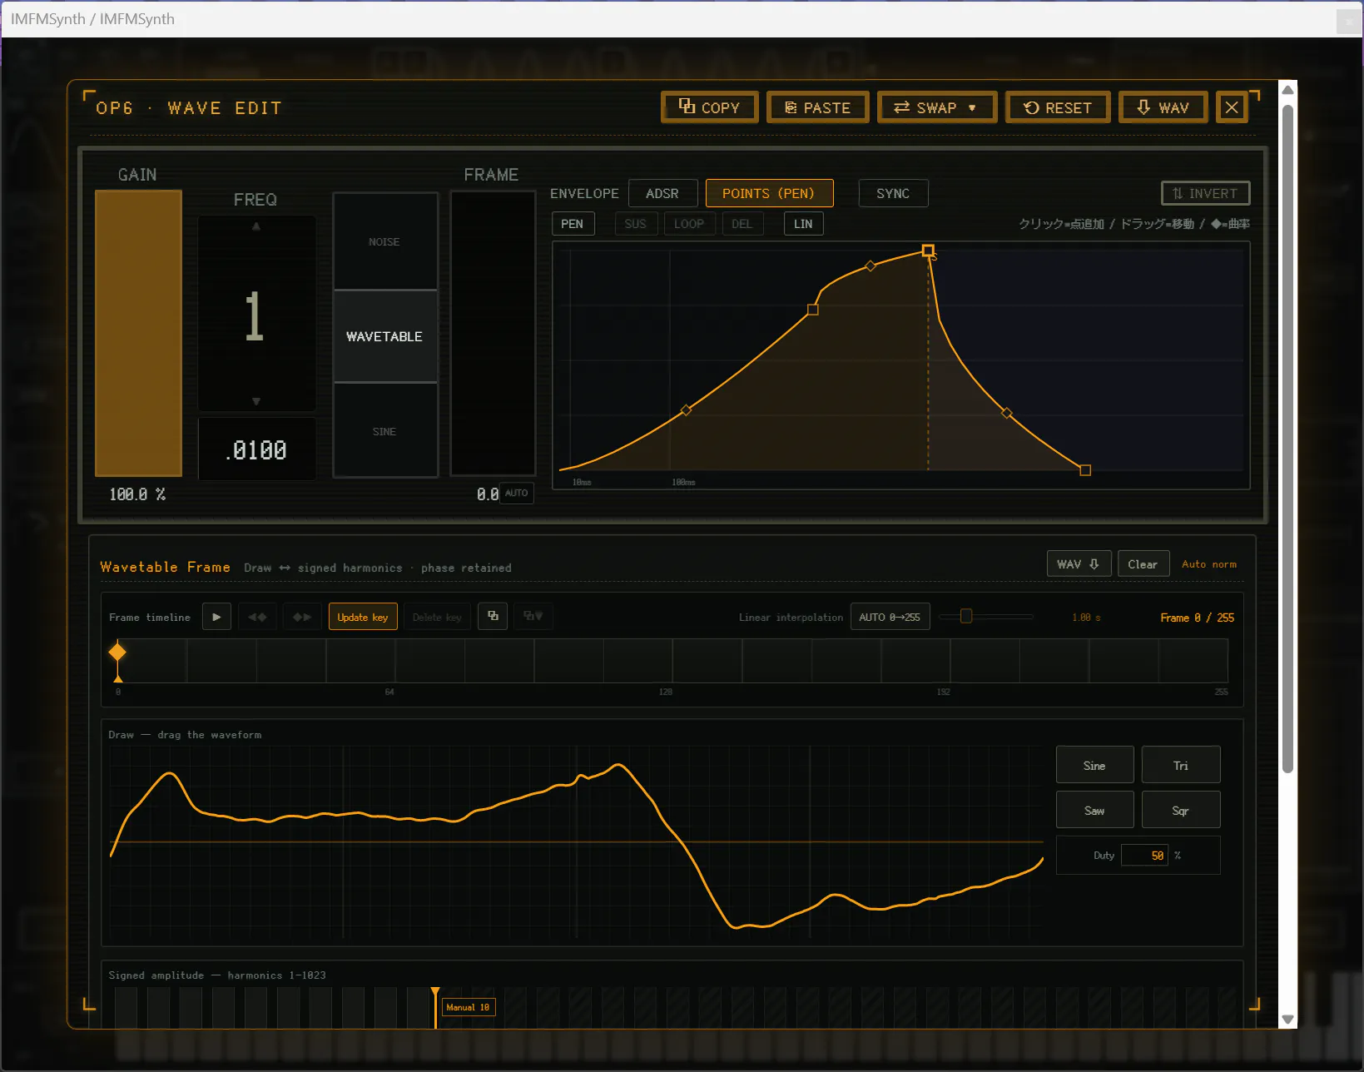Click Delete key button
The height and width of the screenshot is (1072, 1364).
click(x=437, y=617)
